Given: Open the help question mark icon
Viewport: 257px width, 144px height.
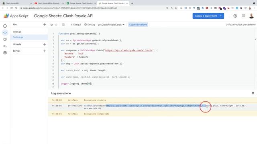Looking at the screenshot, I should coord(235,16).
